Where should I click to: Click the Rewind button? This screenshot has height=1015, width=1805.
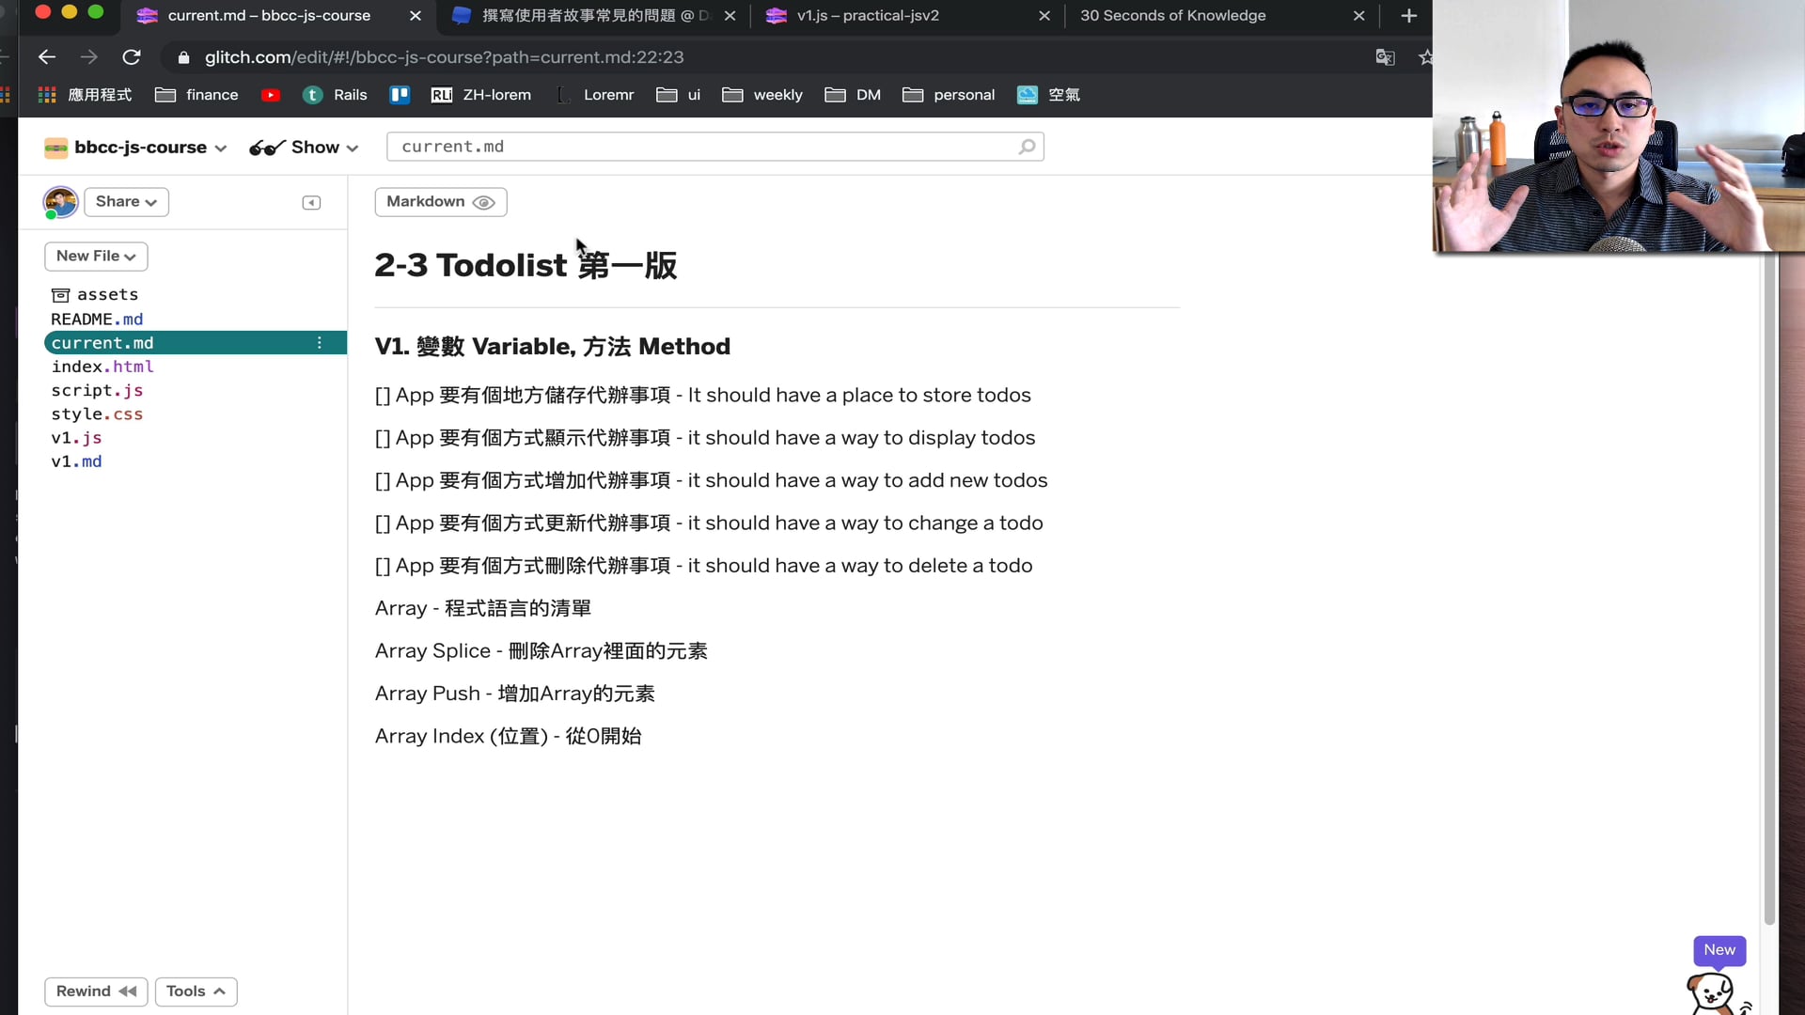(x=96, y=992)
